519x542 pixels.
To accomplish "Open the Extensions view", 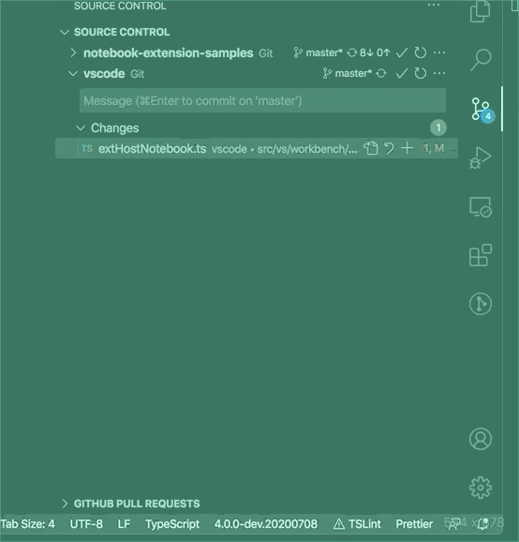I will [481, 255].
